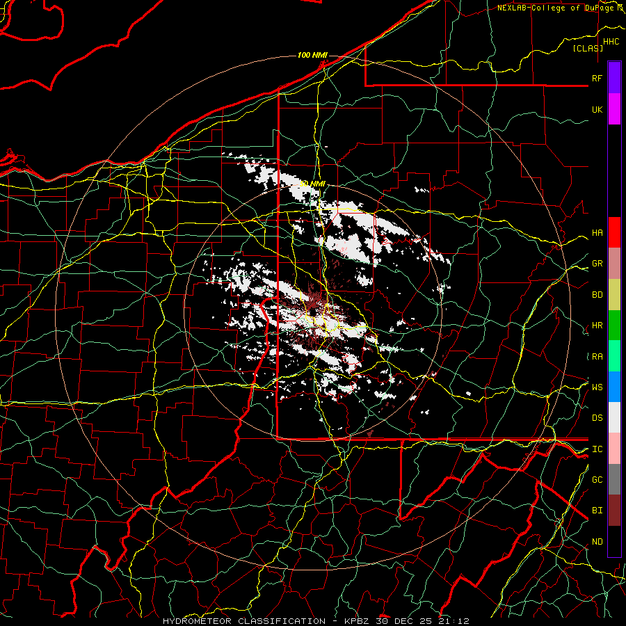
Task: Click the 'RA' legend label
Action: click(597, 357)
